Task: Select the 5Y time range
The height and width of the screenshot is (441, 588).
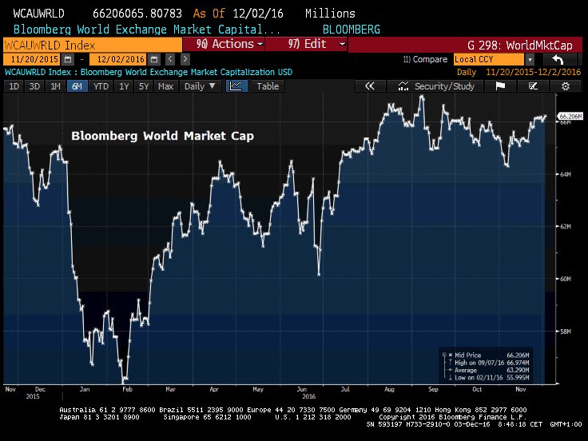Action: (144, 86)
